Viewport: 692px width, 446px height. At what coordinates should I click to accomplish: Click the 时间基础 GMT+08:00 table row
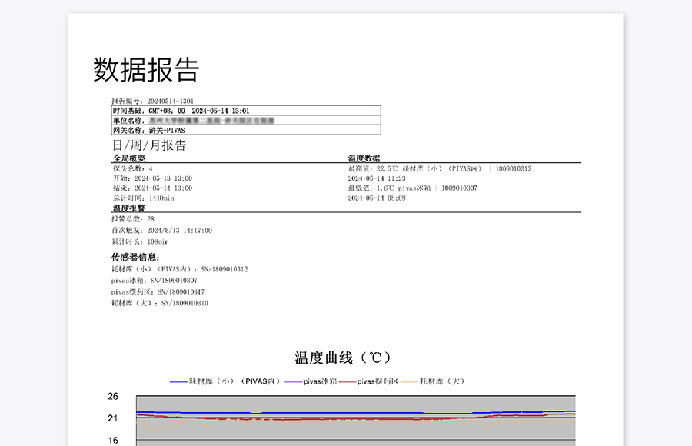[246, 111]
